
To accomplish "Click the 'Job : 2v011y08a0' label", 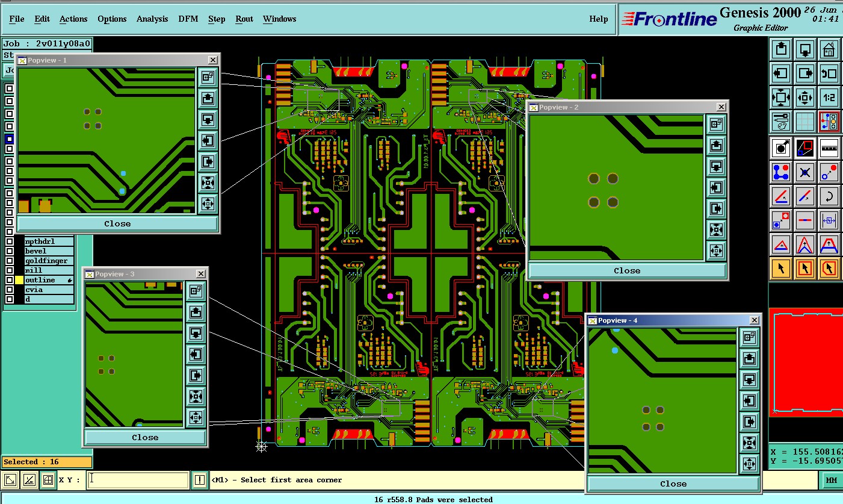I will [x=47, y=43].
